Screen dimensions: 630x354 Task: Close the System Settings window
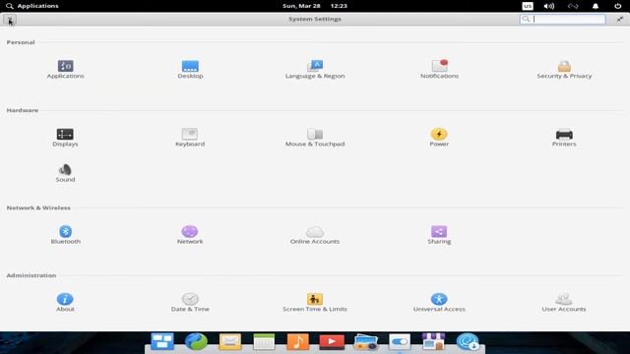pyautogui.click(x=10, y=19)
